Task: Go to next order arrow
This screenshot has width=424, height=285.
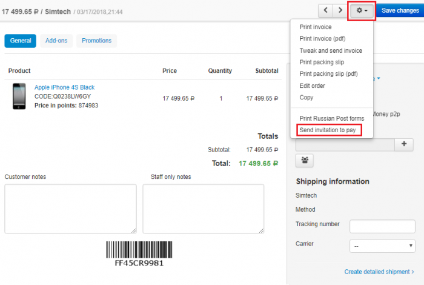Action: click(x=340, y=10)
